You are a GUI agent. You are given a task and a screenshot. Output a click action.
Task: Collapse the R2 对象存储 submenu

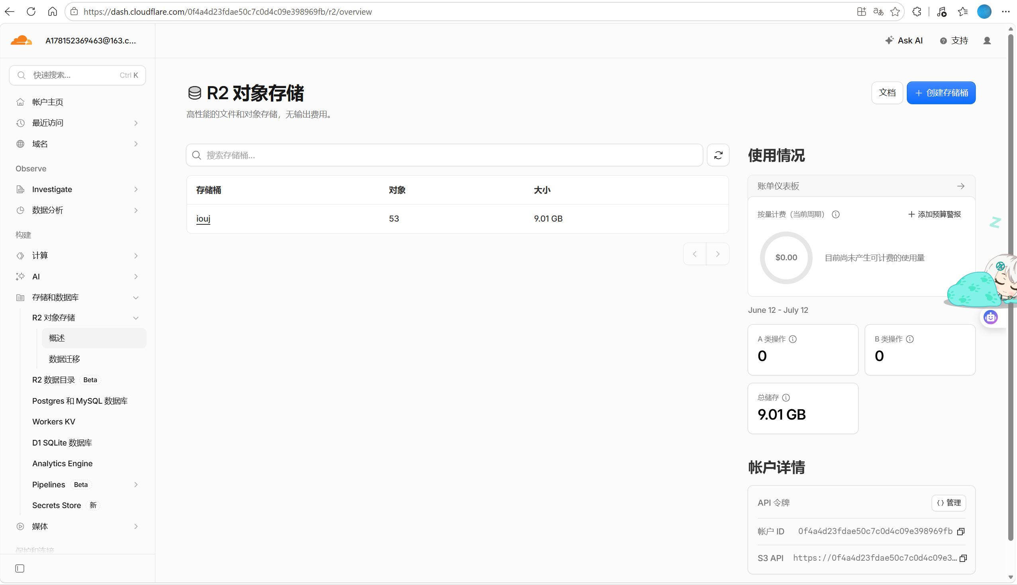136,318
